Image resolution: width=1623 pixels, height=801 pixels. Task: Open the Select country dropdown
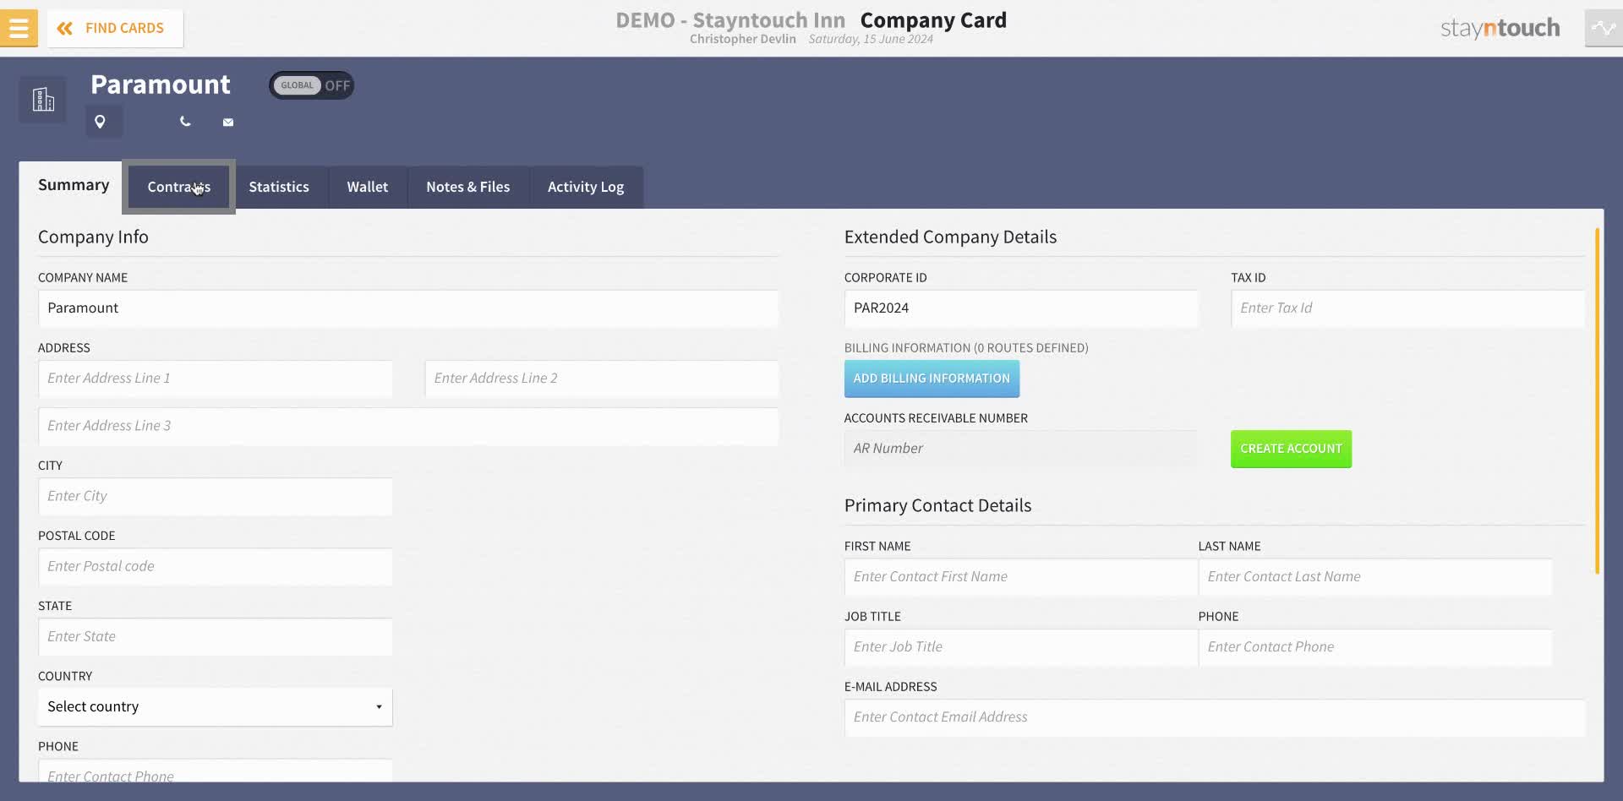click(x=215, y=706)
